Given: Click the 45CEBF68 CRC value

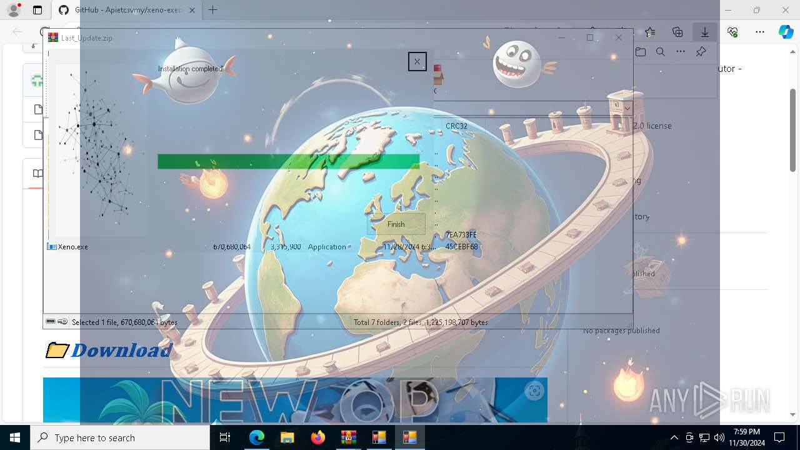Looking at the screenshot, I should point(461,247).
